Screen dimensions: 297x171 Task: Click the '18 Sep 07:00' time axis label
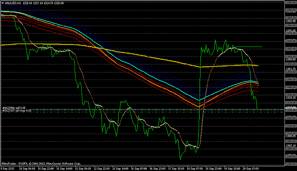195,169
